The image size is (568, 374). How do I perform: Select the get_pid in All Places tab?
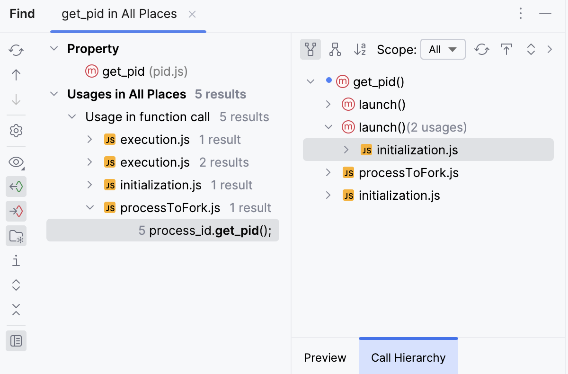point(118,14)
